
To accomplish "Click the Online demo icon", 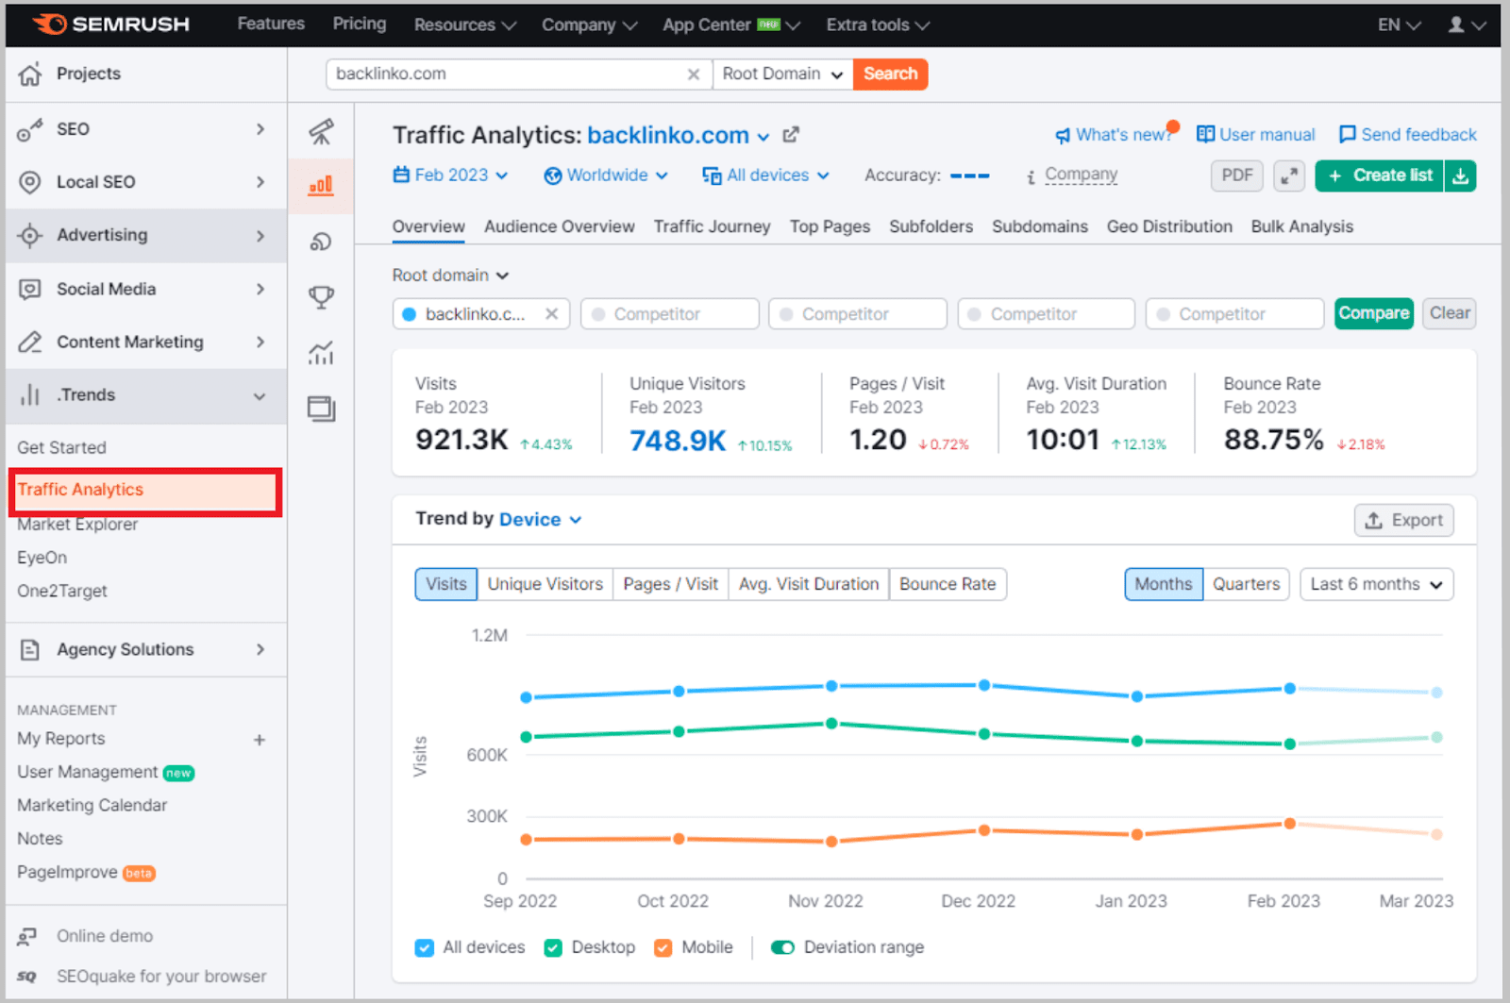I will click(x=27, y=936).
